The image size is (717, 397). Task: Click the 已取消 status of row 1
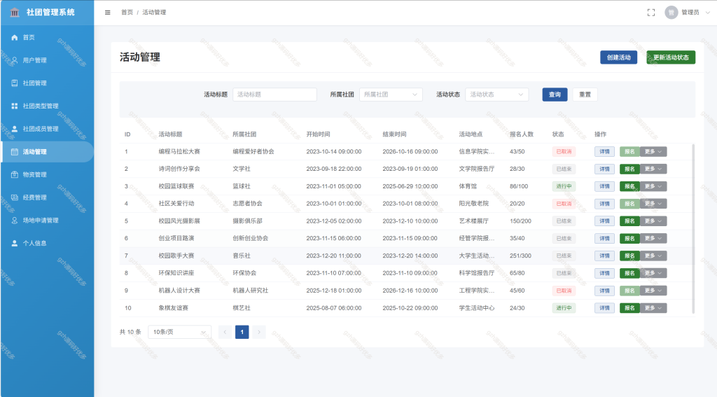click(564, 152)
